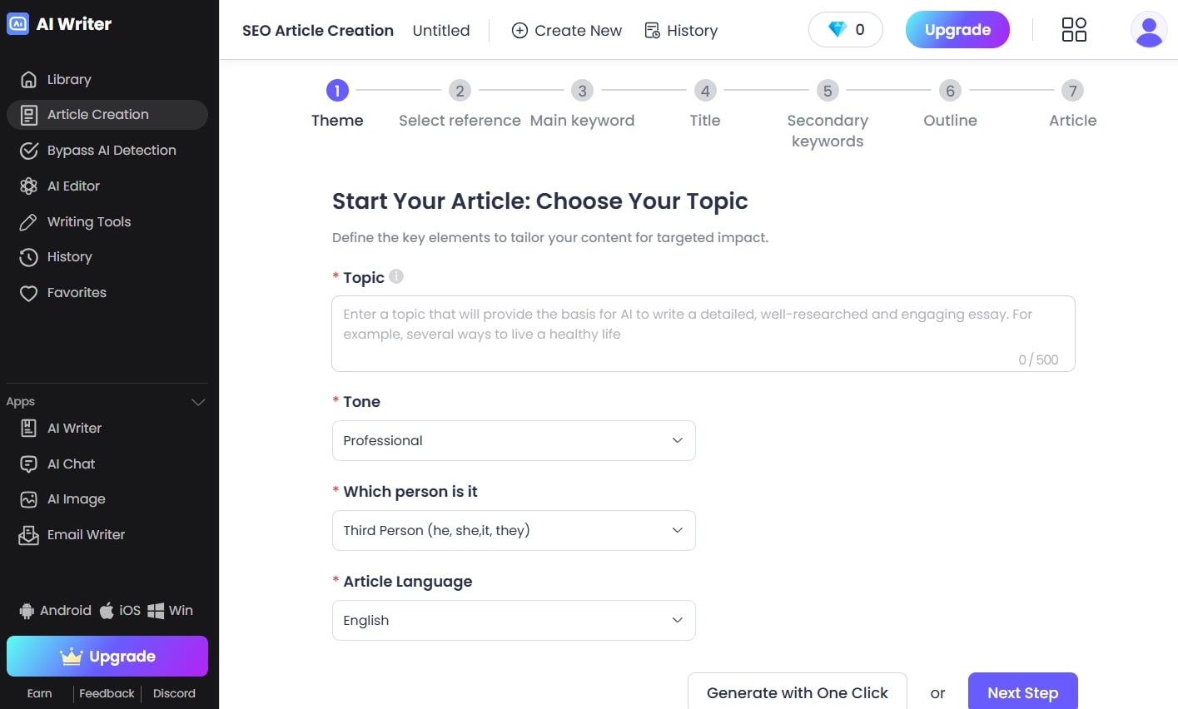Screen dimensions: 1178x709
Task: Click the Topic info icon
Action: [396, 276]
